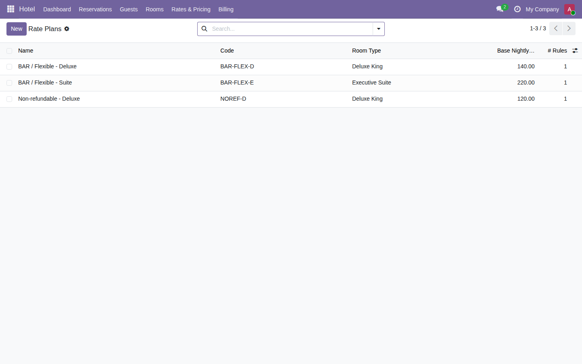This screenshot has height=364, width=582.
Task: Open the Non-refundable - Deluxe record
Action: [49, 99]
